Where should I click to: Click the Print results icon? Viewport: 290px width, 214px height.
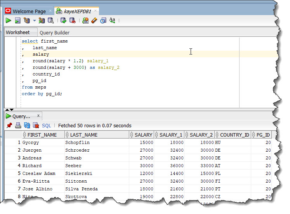click(18, 125)
